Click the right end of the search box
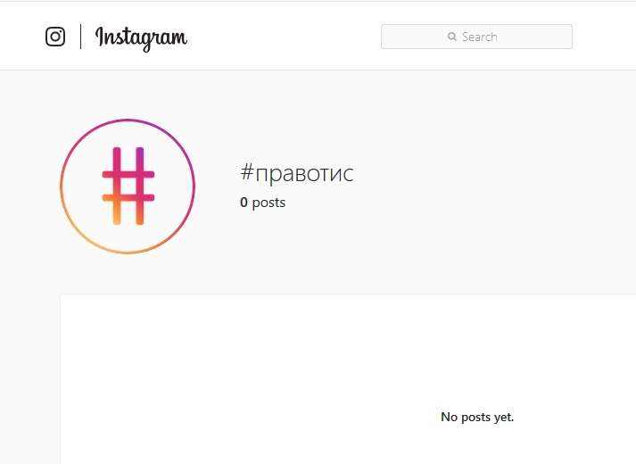The width and height of the screenshot is (636, 464). point(562,37)
